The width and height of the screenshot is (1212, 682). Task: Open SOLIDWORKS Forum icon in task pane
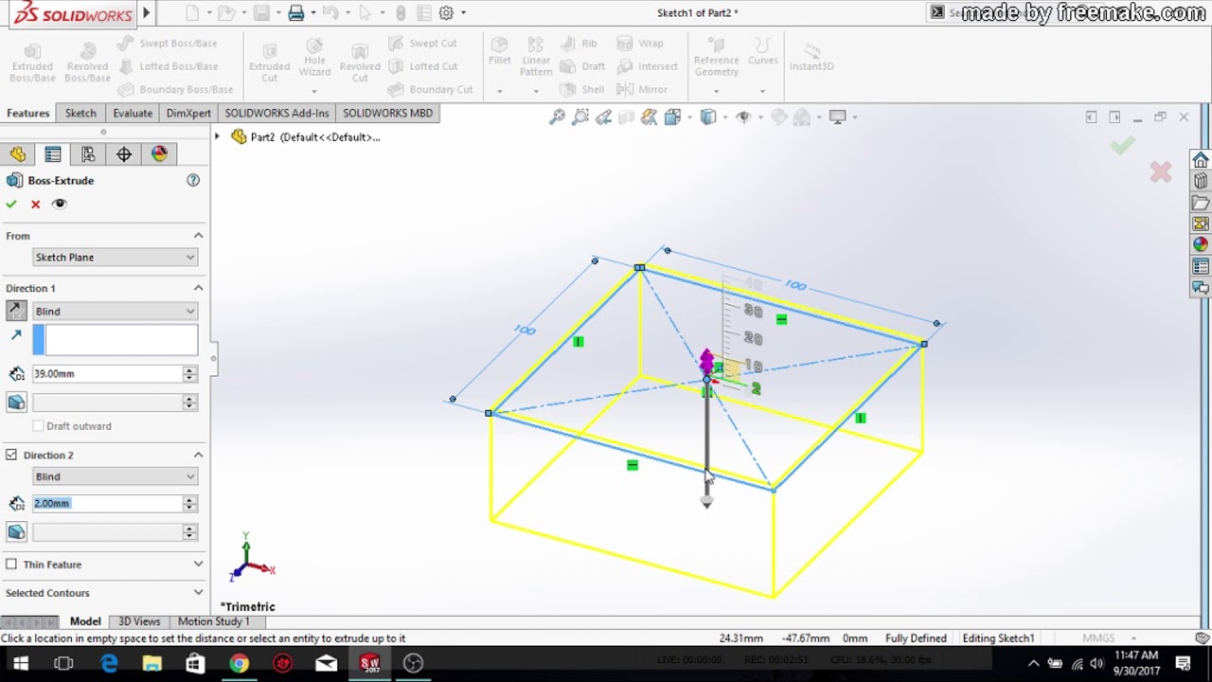[x=1201, y=287]
